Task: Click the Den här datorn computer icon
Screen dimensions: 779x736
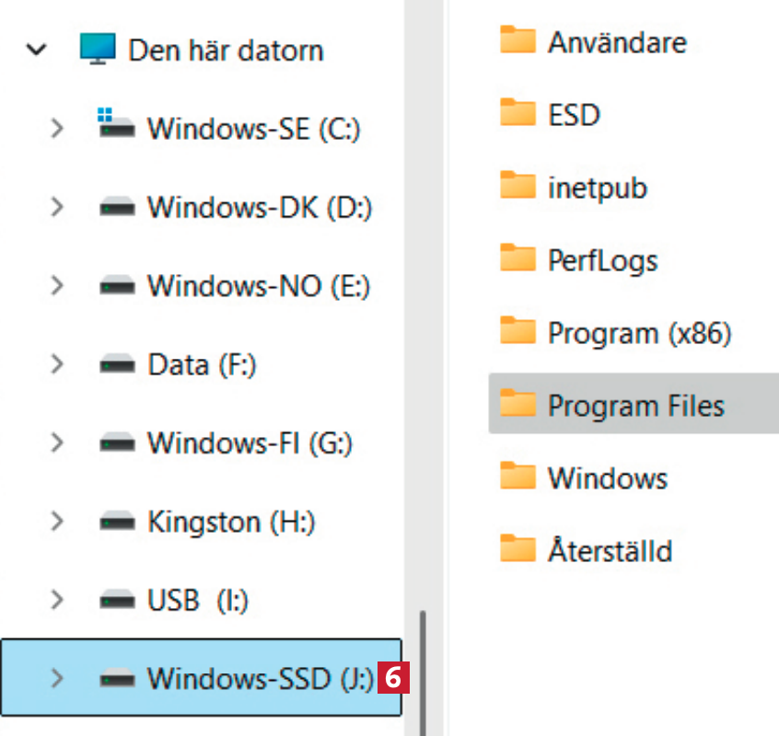Action: click(98, 49)
